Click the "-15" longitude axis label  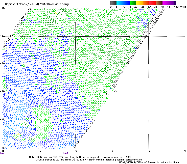pos(2,151)
